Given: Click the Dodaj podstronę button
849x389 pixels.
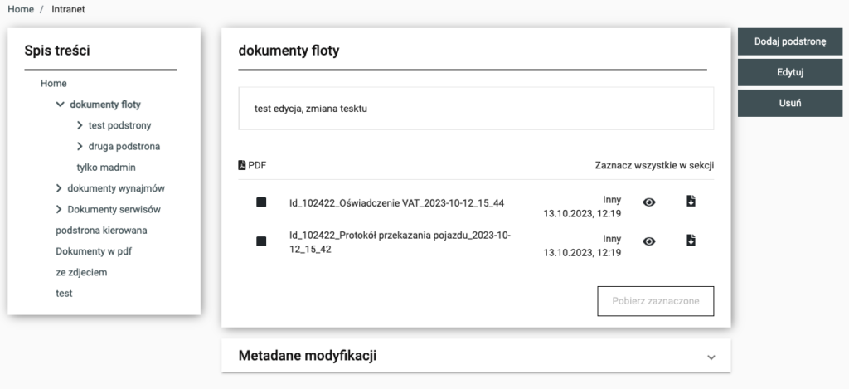Looking at the screenshot, I should (790, 42).
